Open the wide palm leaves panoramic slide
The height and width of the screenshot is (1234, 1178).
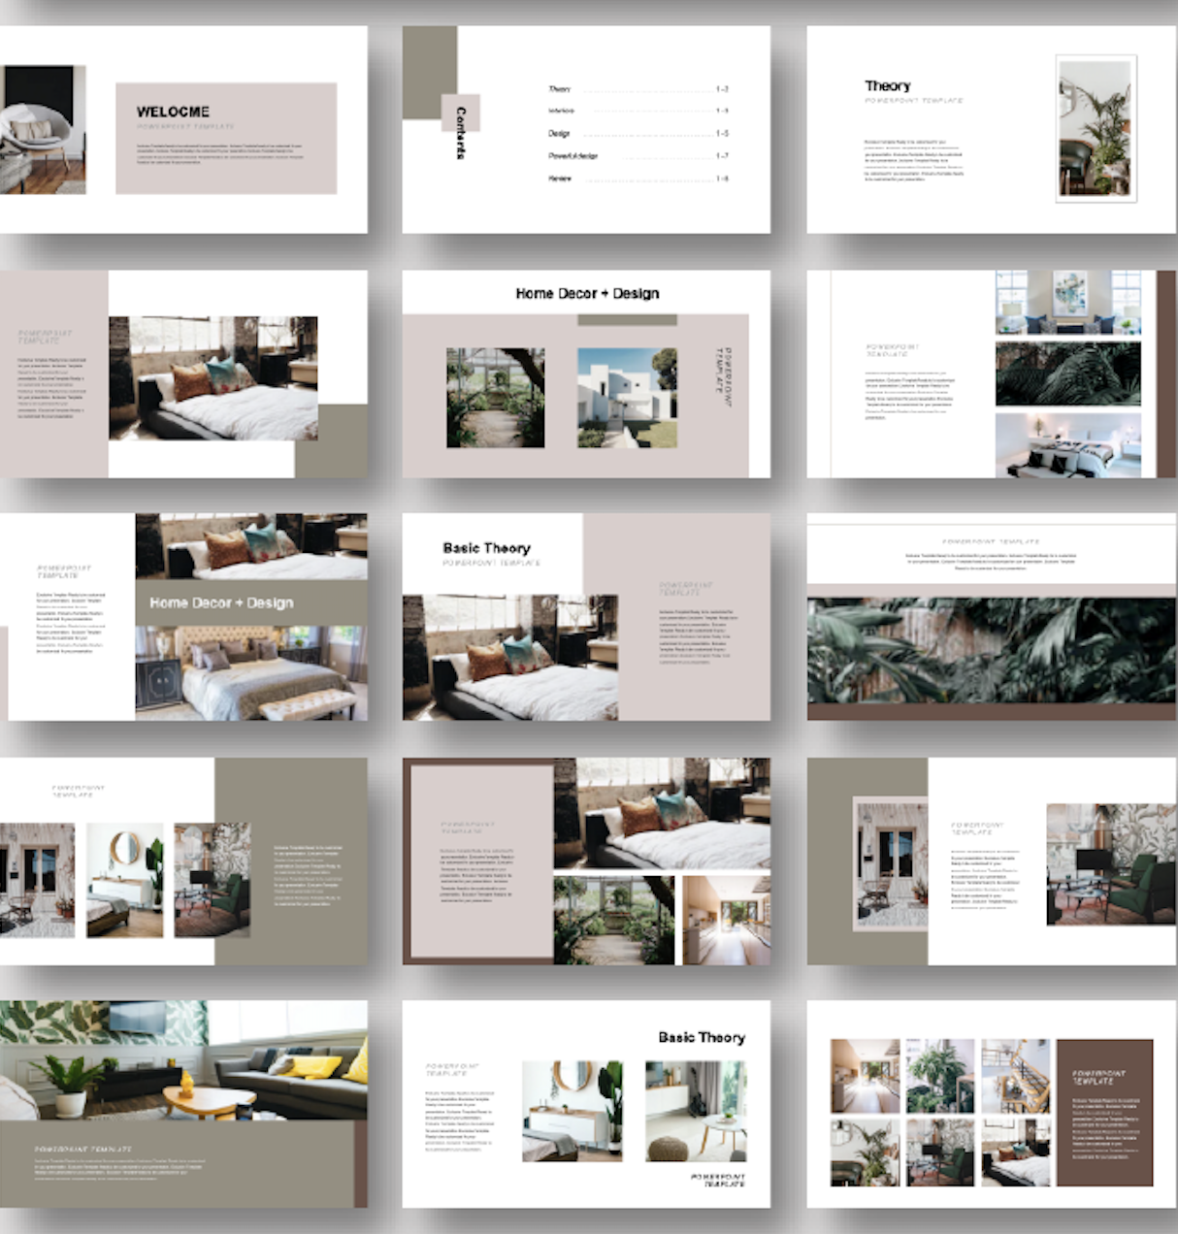(990, 650)
